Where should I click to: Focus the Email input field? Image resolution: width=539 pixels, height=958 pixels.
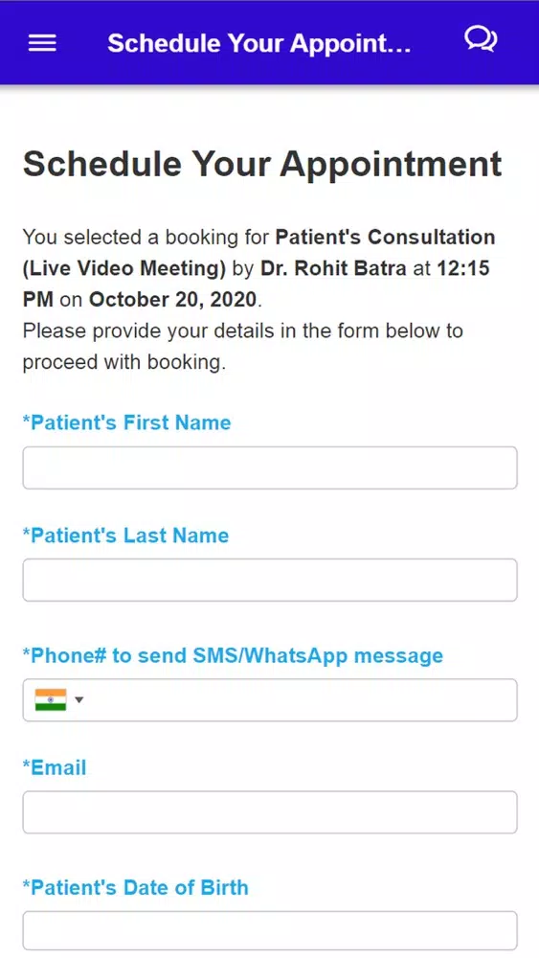(x=270, y=812)
